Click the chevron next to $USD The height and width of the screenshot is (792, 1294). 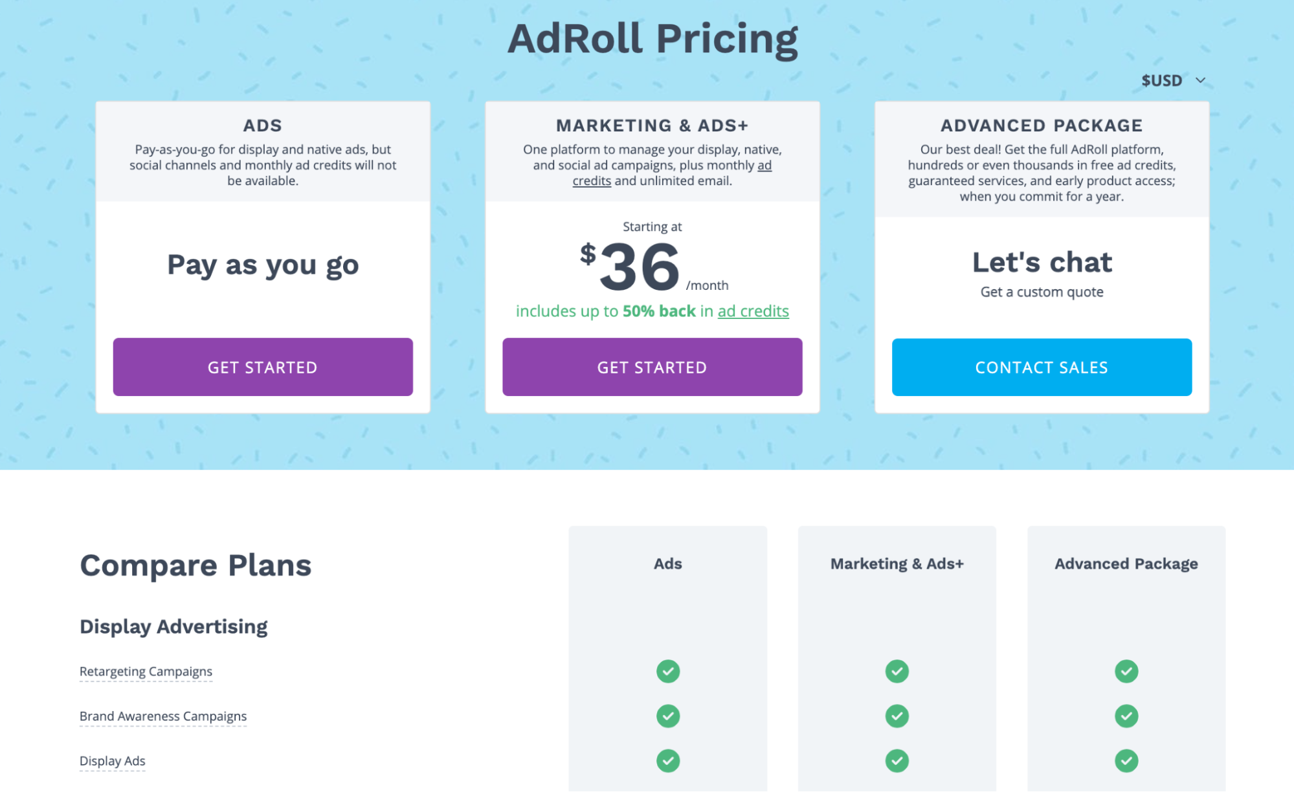(1201, 81)
